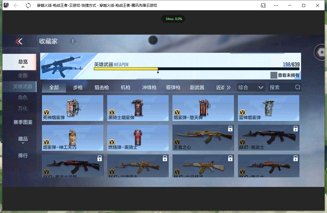The image size is (327, 213).
Task: Click the 英雄武器 collection progress bar
Action: point(197,69)
